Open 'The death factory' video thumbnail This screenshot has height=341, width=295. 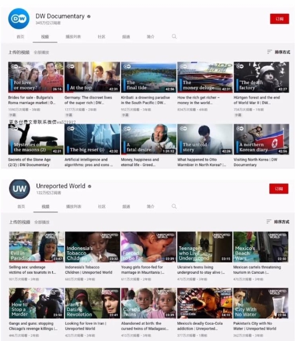click(261, 77)
